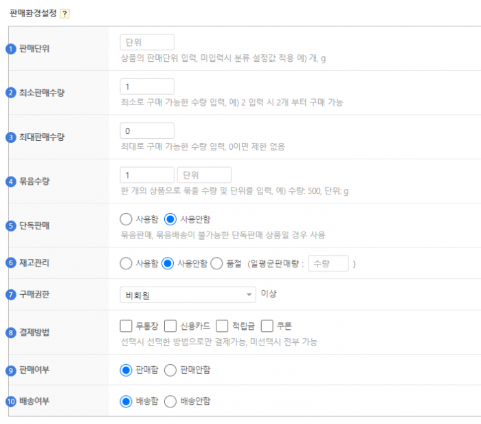Screen dimensions: 481x424
Task: Choose 품절 stock option
Action: [216, 263]
